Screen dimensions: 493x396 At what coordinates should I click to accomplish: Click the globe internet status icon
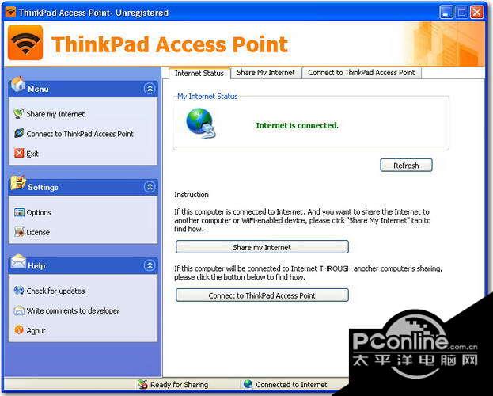coord(200,124)
